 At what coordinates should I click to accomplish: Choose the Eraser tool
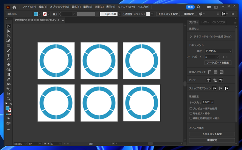point(8,65)
